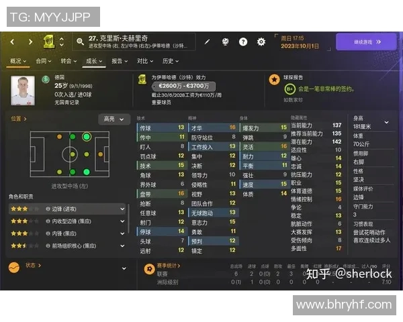
Task: Open the club badge menu in toolbar
Action: click(49, 42)
